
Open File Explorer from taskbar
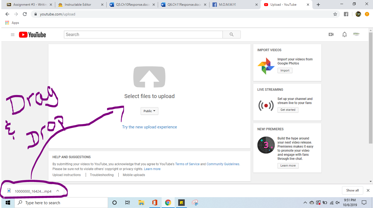[x=141, y=203]
